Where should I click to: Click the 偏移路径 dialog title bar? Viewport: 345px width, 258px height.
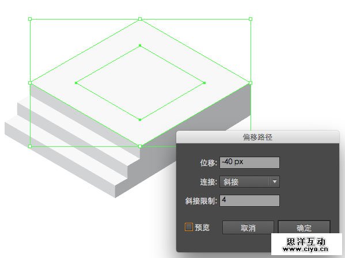click(257, 137)
